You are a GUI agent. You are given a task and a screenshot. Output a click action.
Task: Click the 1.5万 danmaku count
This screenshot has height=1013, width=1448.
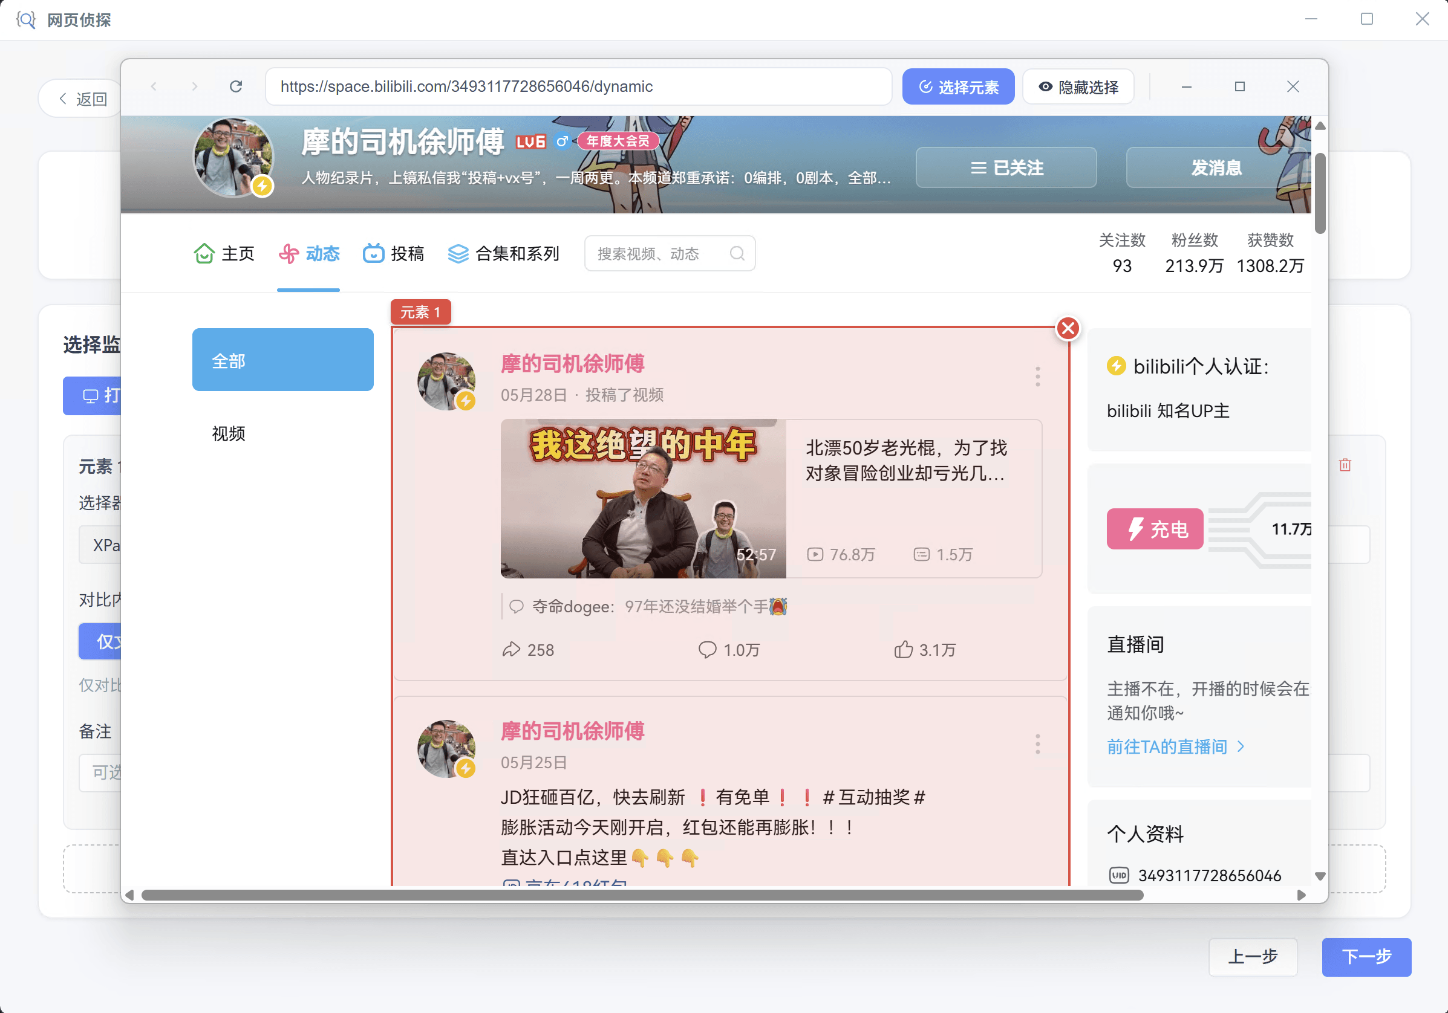[943, 554]
